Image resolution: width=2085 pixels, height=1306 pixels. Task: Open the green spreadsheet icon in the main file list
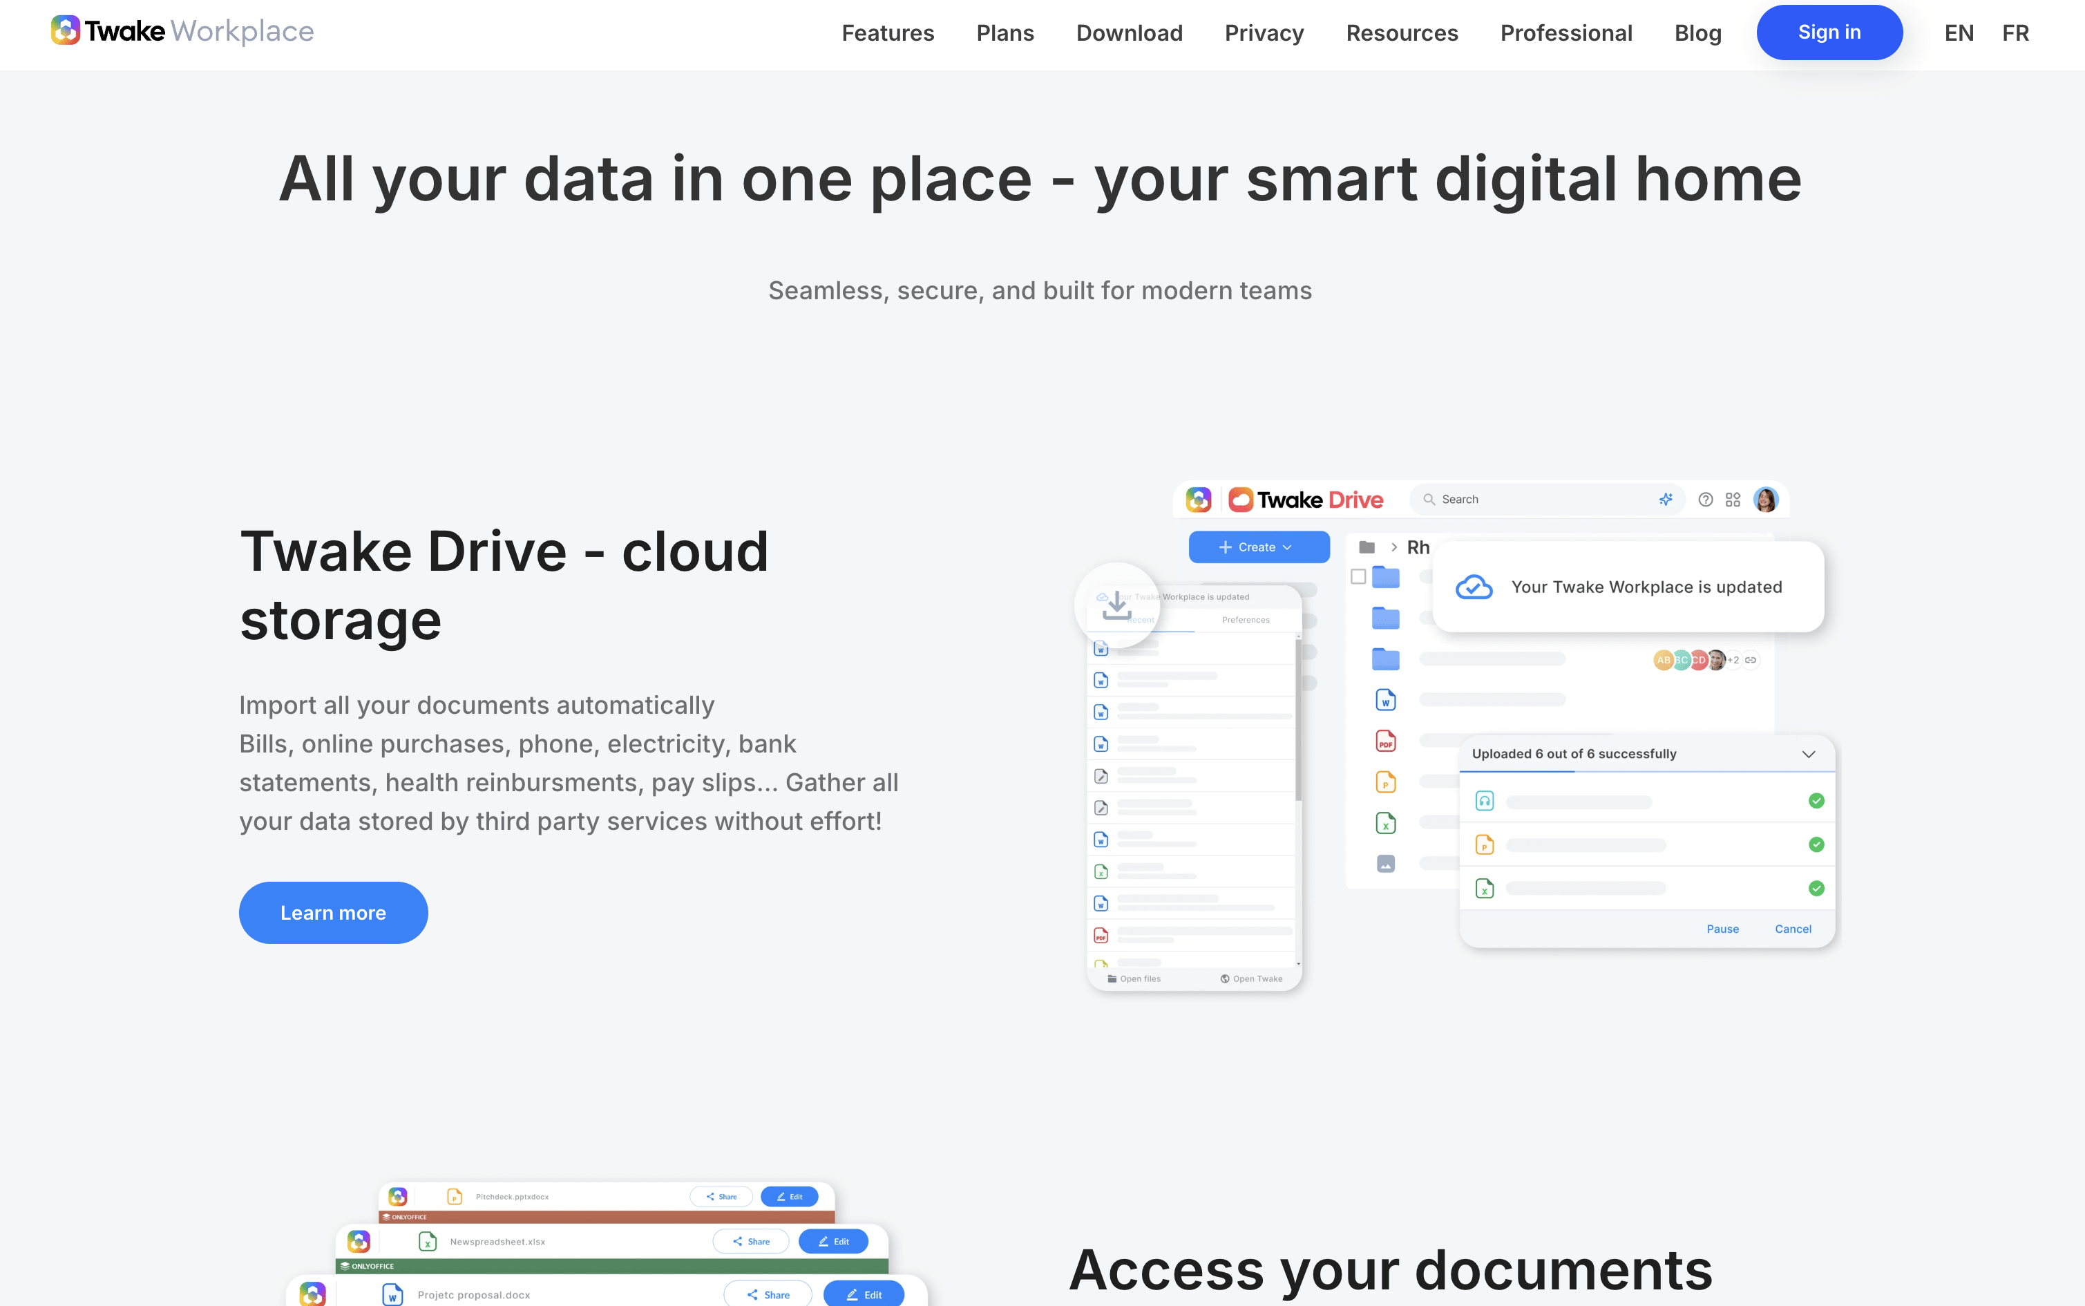pyautogui.click(x=1386, y=823)
